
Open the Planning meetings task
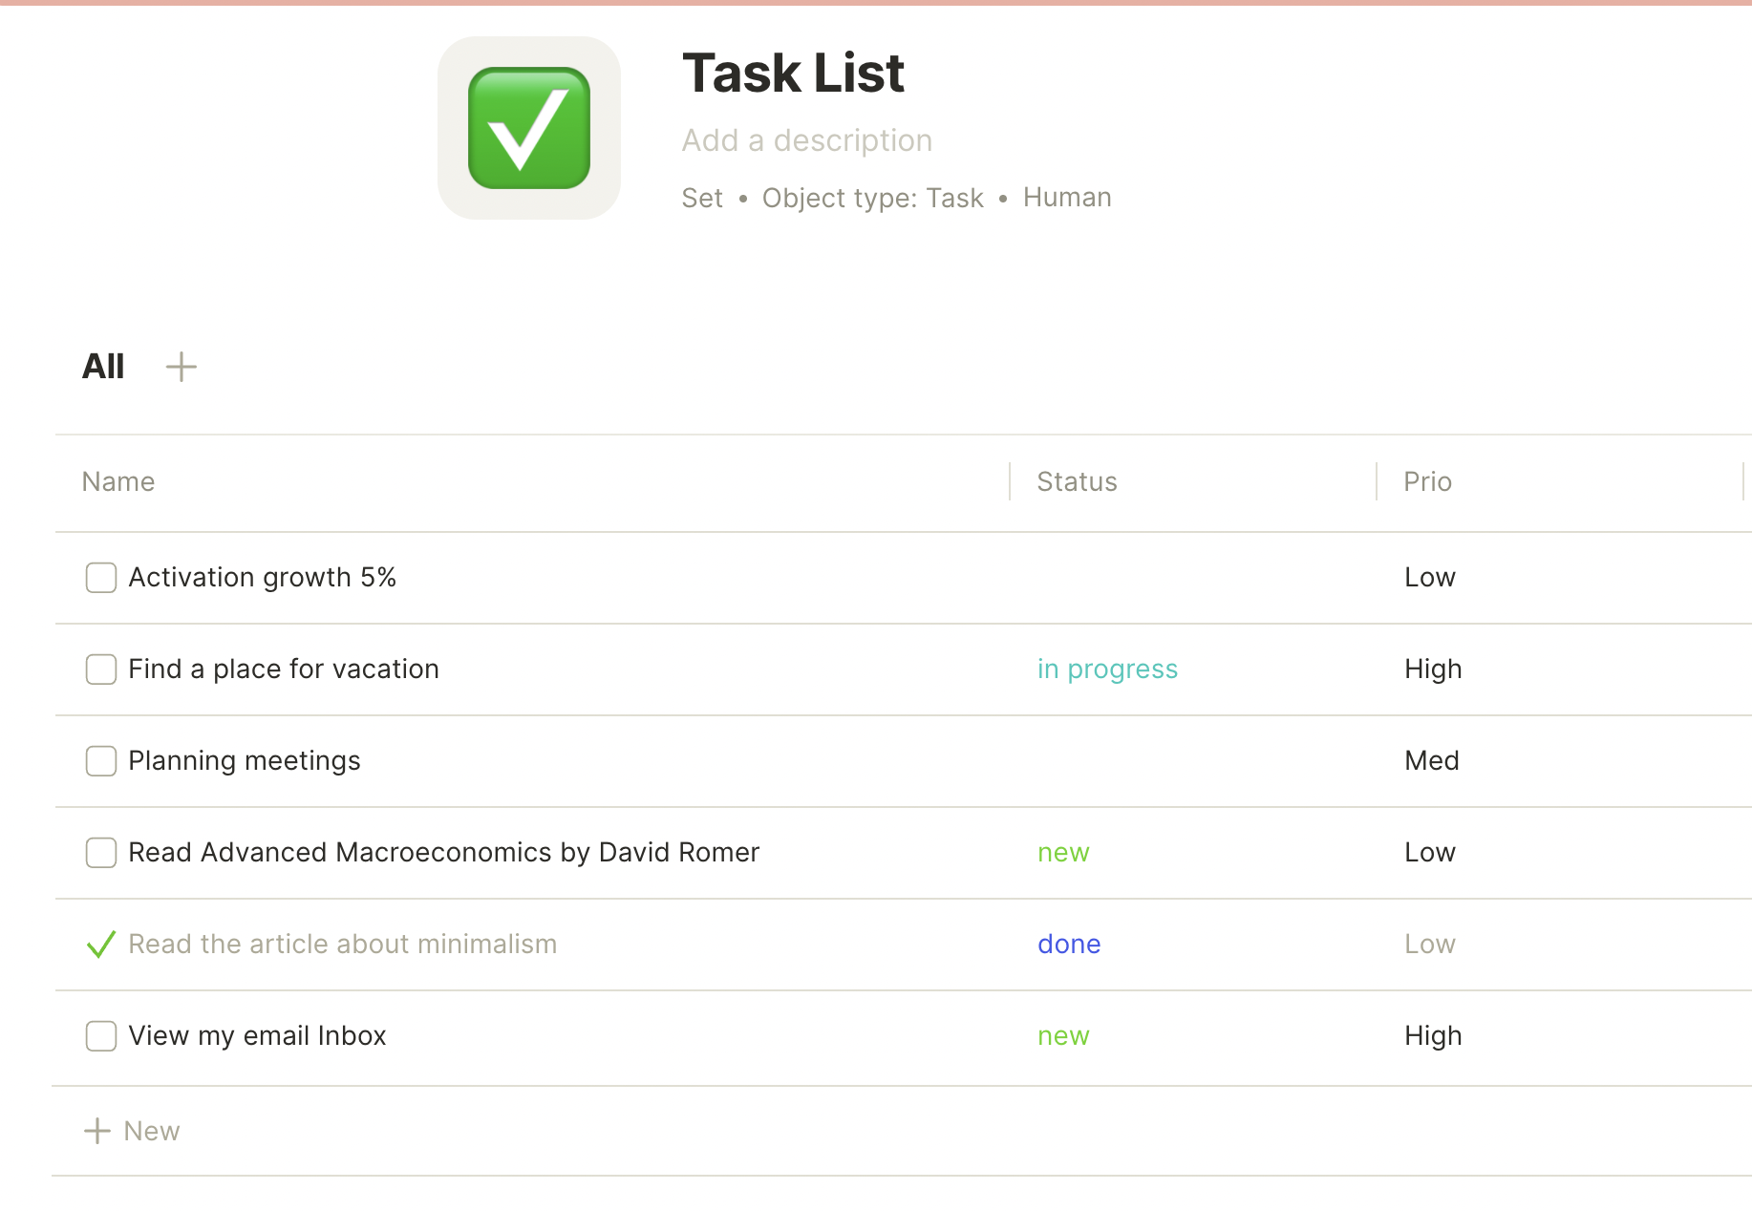pos(245,760)
